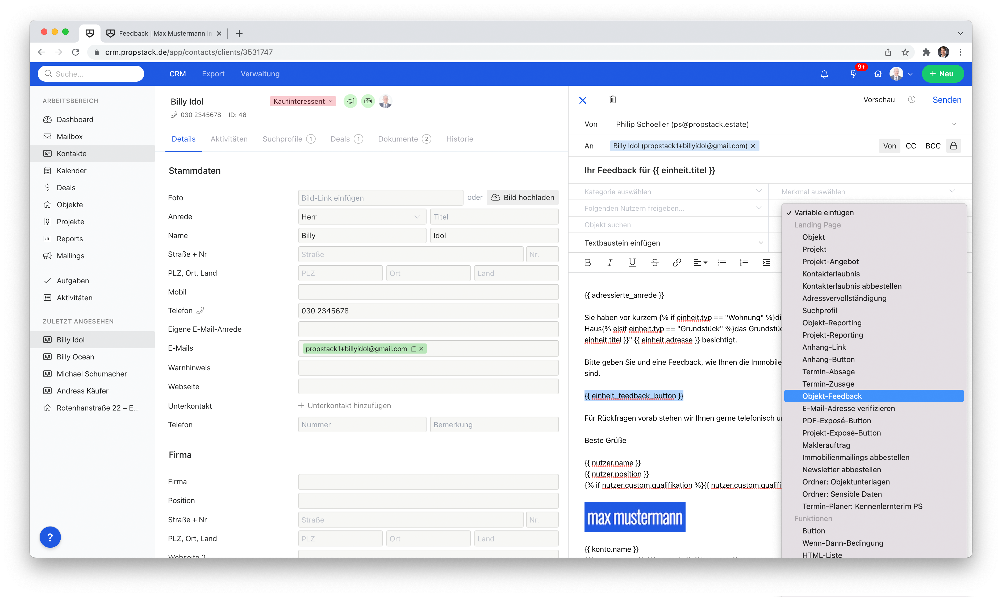Viewport: 1002px width, 597px height.
Task: Click the indent icon in the editor toolbar
Action: 766,263
